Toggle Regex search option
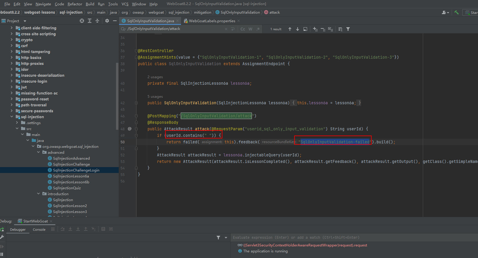 [x=258, y=29]
